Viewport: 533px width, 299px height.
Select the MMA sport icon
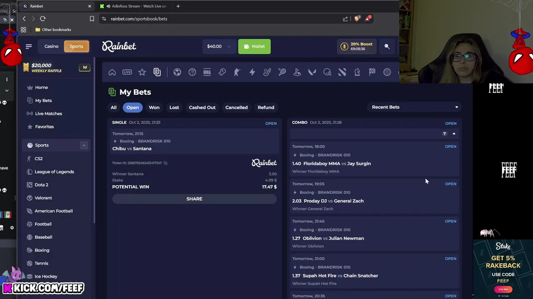pyautogui.click(x=207, y=72)
